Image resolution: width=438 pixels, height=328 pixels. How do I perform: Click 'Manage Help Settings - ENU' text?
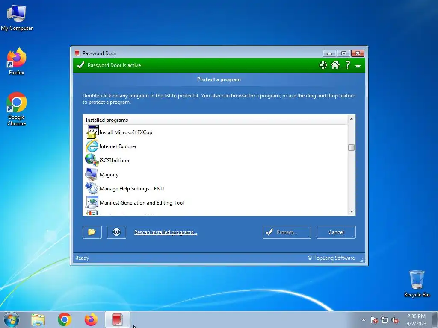point(132,188)
